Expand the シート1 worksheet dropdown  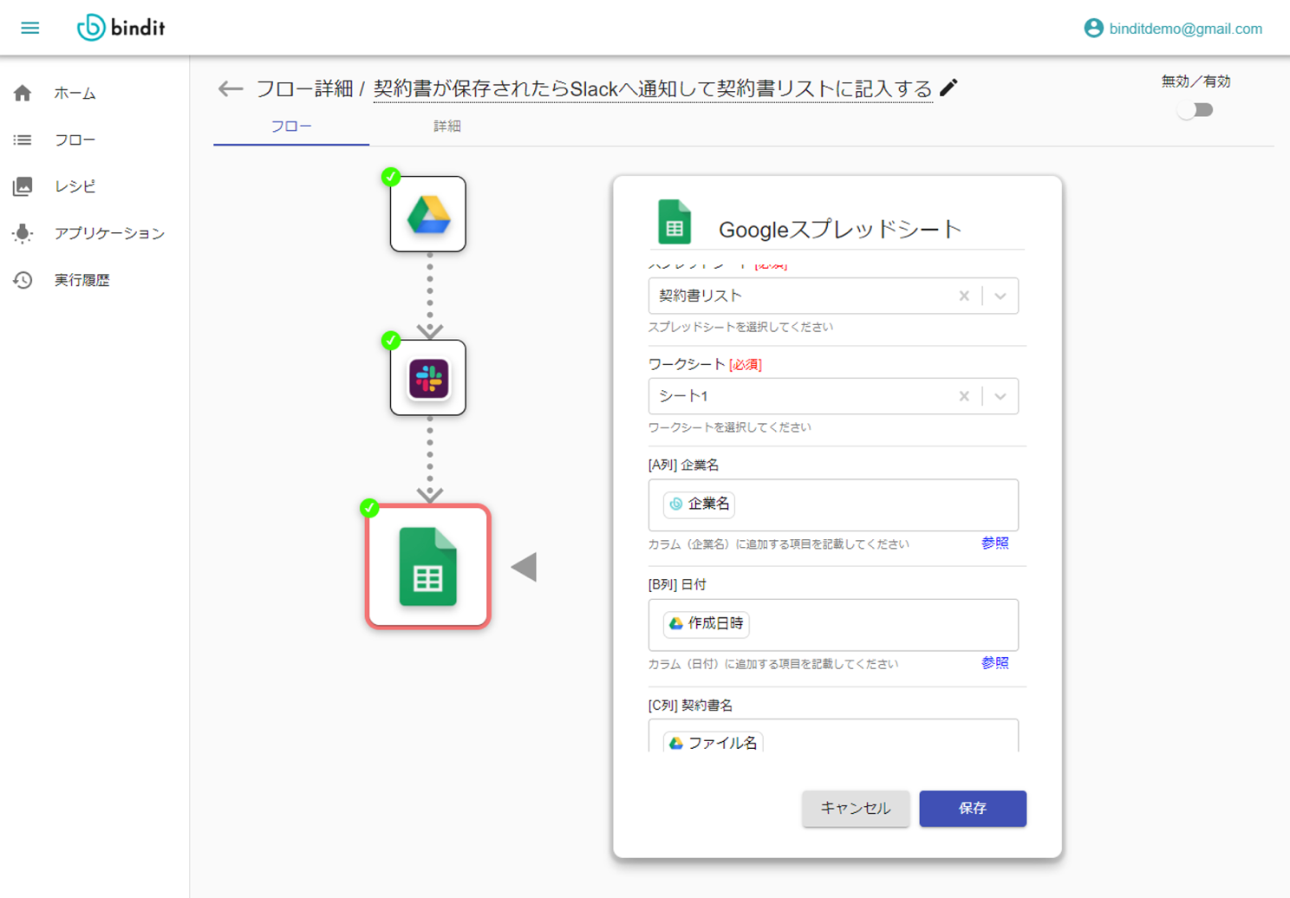tap(1000, 396)
